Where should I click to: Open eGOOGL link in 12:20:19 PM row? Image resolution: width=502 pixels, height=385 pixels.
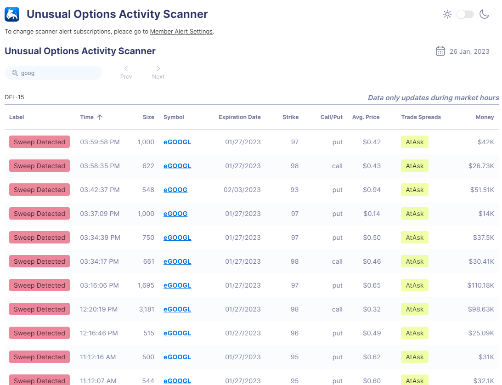click(x=177, y=309)
